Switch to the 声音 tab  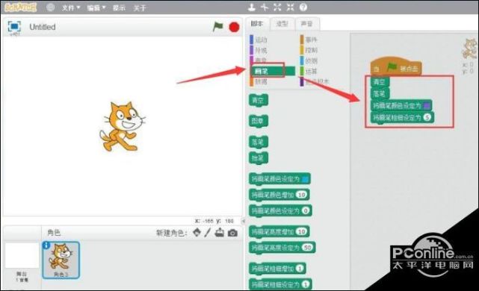pyautogui.click(x=307, y=24)
